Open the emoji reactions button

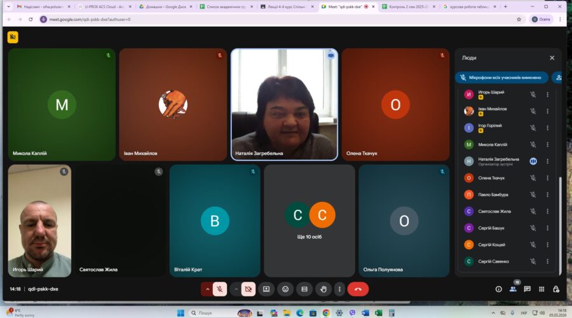285,289
